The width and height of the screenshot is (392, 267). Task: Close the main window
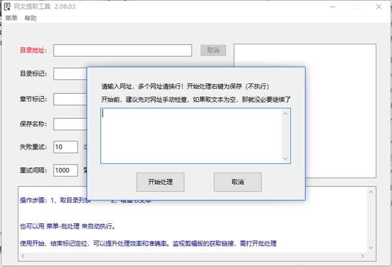click(379, 7)
